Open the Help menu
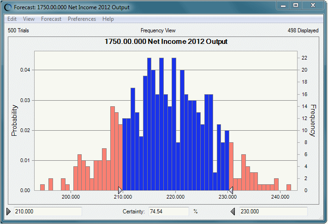Screen dimensions: 328x224 [108, 19]
